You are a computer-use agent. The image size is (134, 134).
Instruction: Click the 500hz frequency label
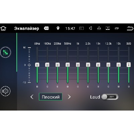pos(68,44)
